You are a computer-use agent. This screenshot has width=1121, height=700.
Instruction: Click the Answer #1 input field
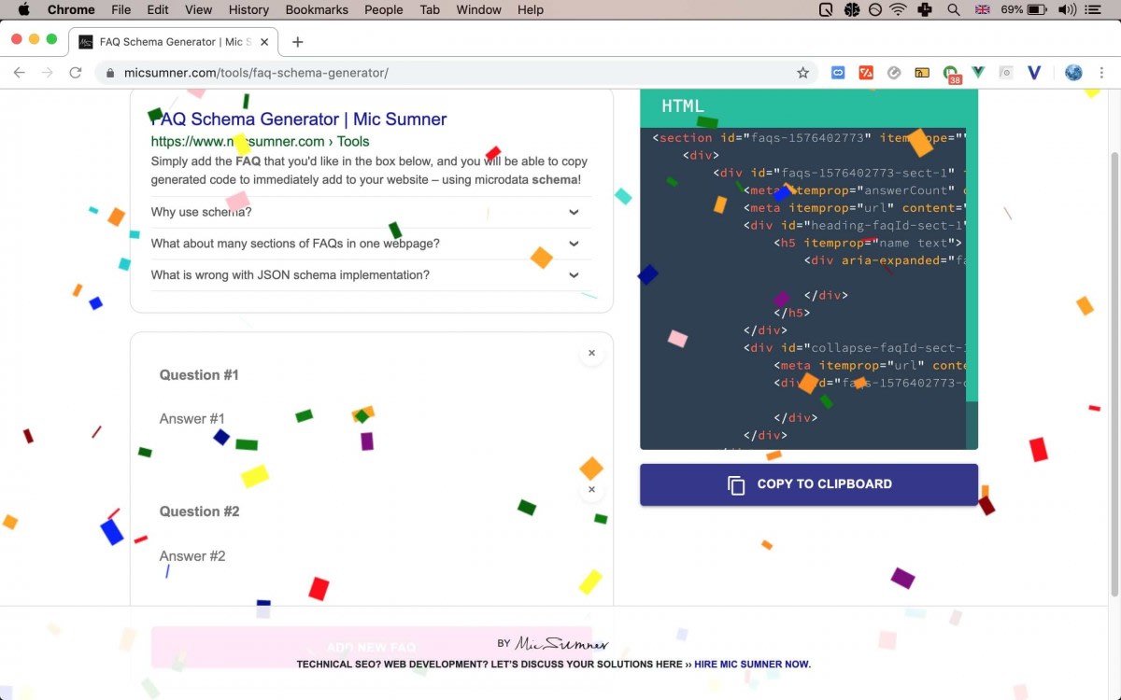click(372, 419)
